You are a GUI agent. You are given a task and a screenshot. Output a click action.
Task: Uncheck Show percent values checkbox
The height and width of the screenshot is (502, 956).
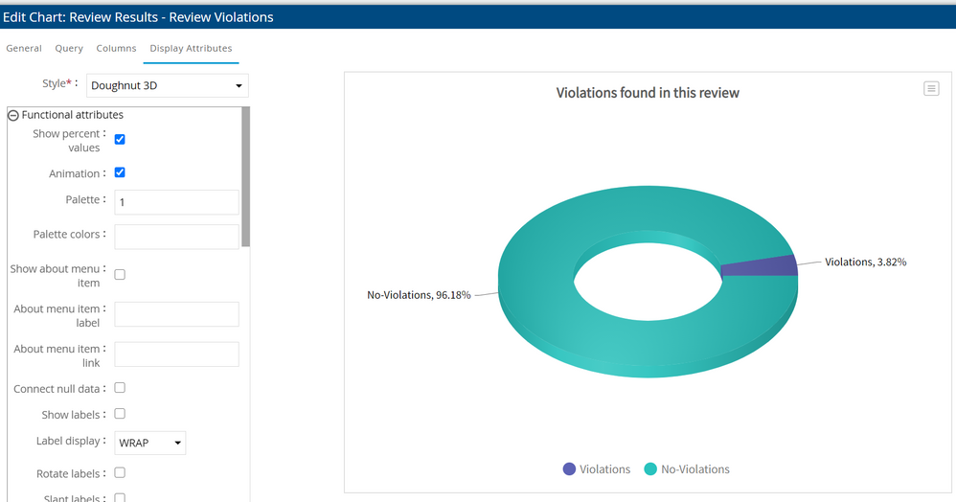pos(120,140)
